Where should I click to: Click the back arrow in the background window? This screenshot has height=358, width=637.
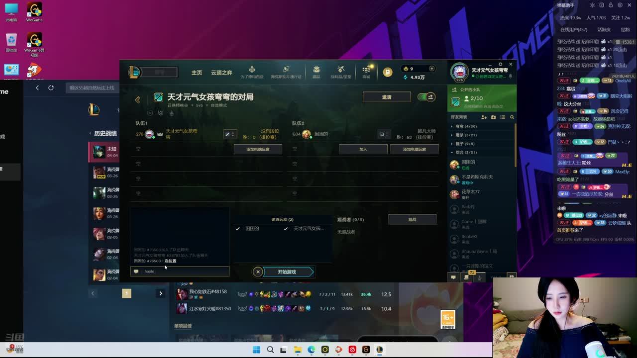[x=37, y=88]
